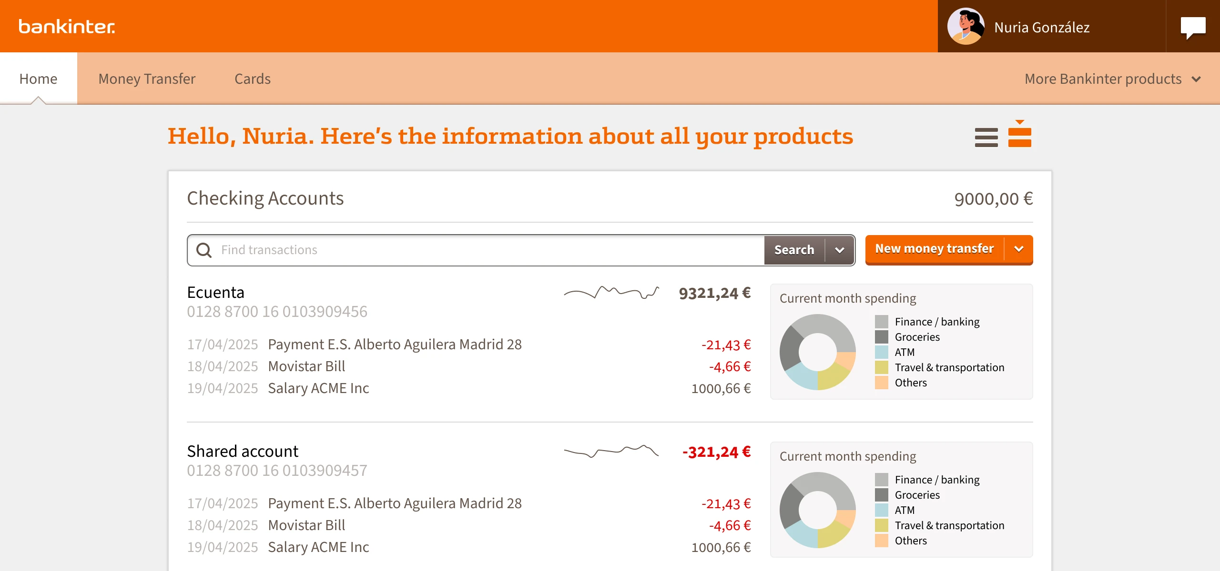This screenshot has width=1220, height=571.
Task: Expand New money transfer dropdown arrow
Action: 1019,249
